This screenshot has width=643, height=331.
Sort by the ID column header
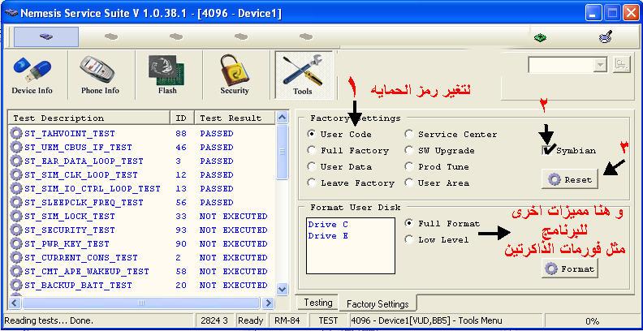182,118
